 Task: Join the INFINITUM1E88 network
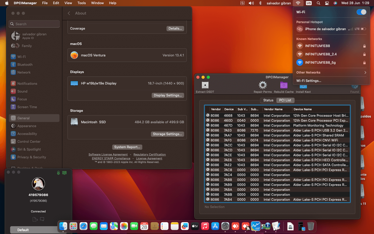(x=331, y=46)
